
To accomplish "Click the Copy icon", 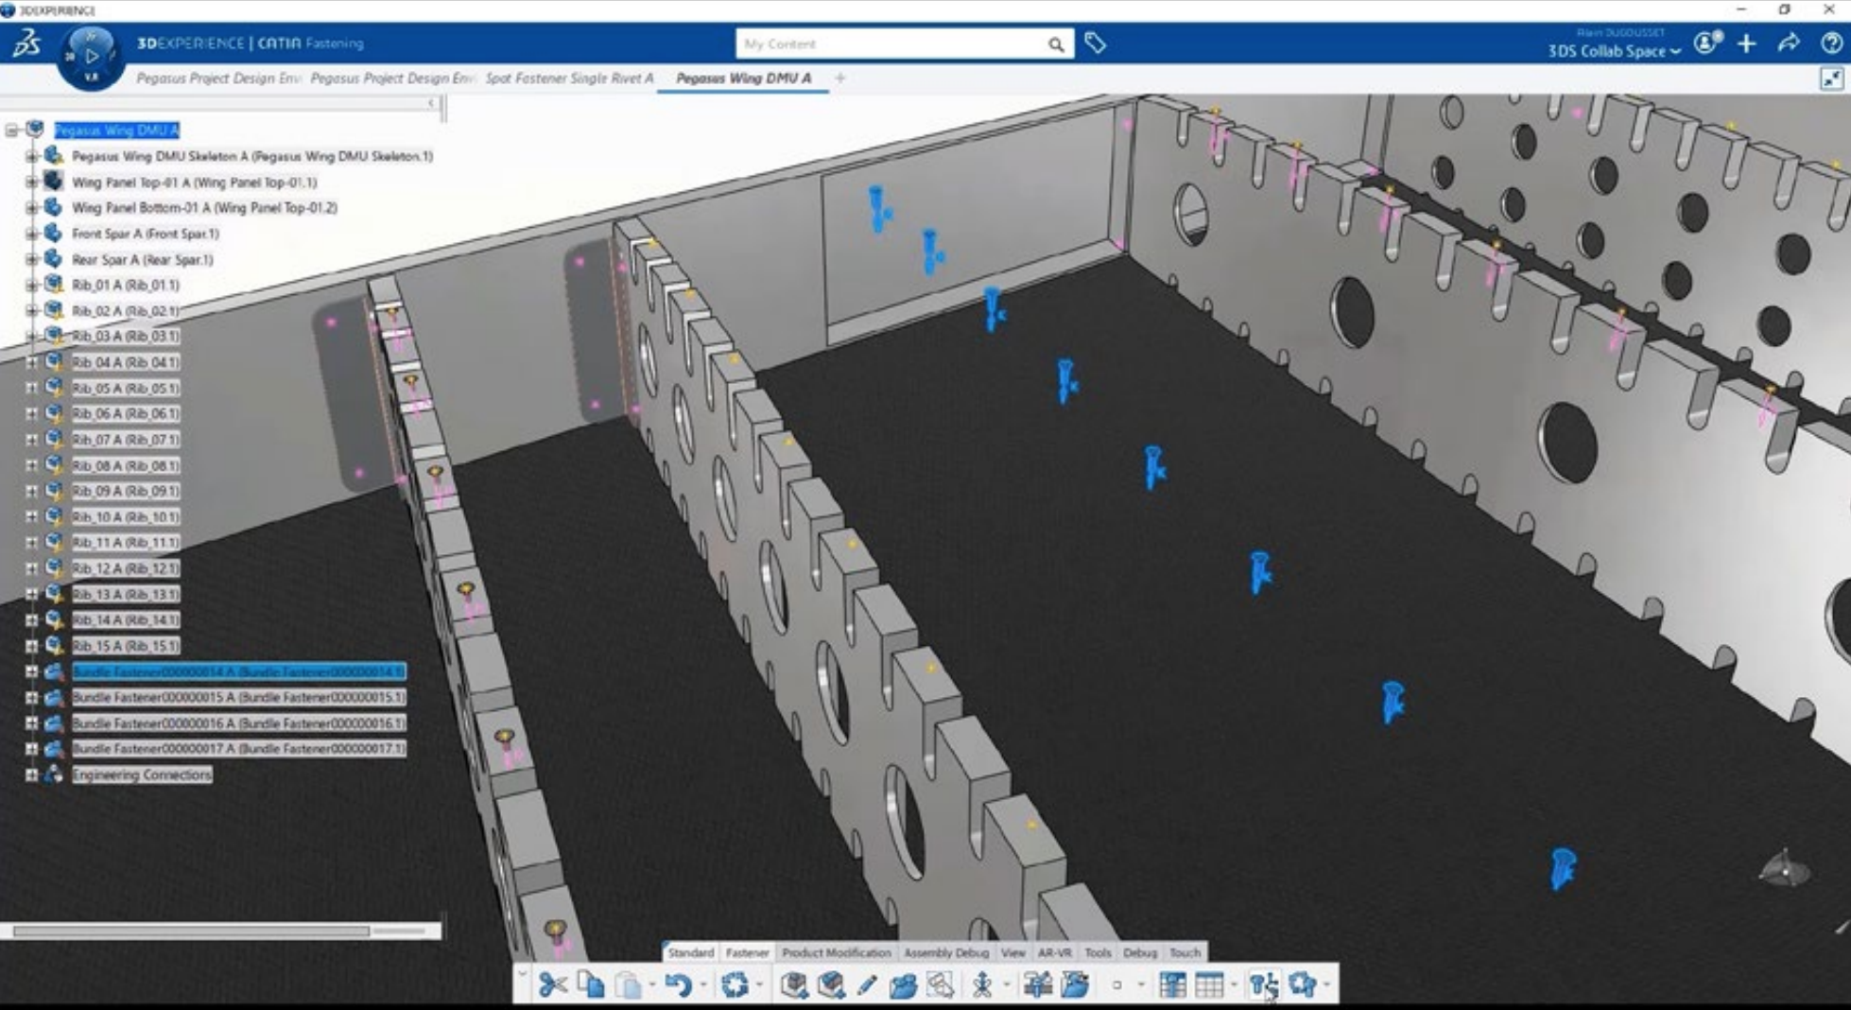I will tap(591, 984).
